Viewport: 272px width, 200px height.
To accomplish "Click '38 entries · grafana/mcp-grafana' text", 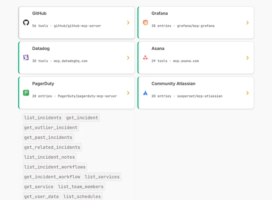I will coord(183,26).
